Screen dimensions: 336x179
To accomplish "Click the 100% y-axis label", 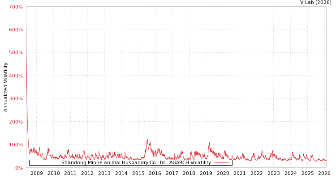I will 16,145.
